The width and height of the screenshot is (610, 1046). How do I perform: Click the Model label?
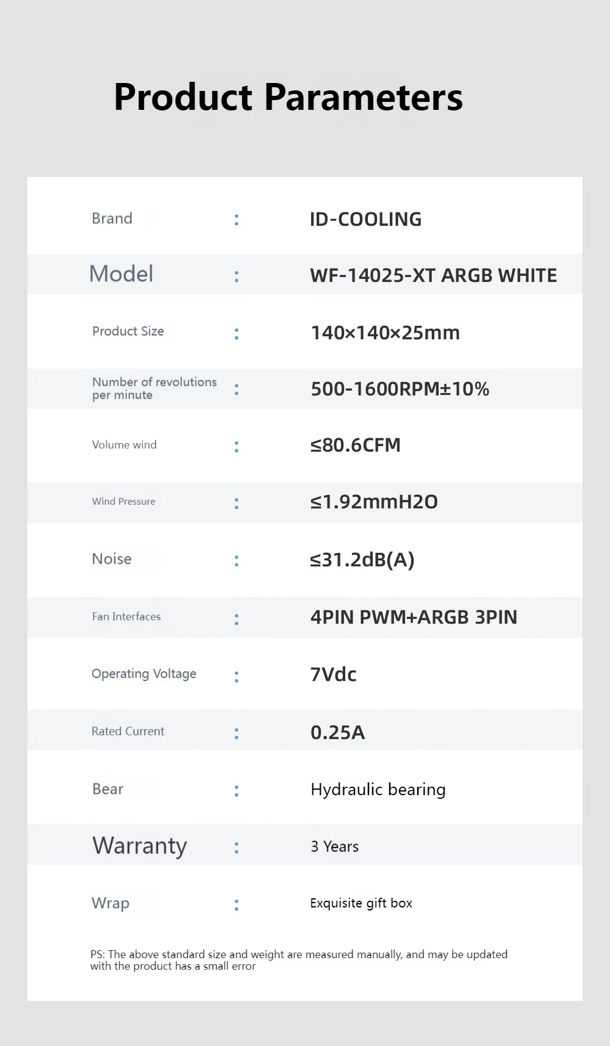point(121,274)
